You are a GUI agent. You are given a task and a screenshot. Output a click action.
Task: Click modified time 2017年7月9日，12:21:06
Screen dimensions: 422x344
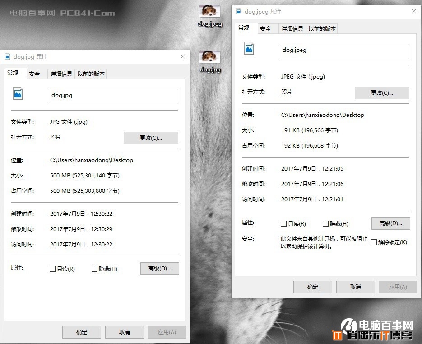pyautogui.click(x=312, y=184)
